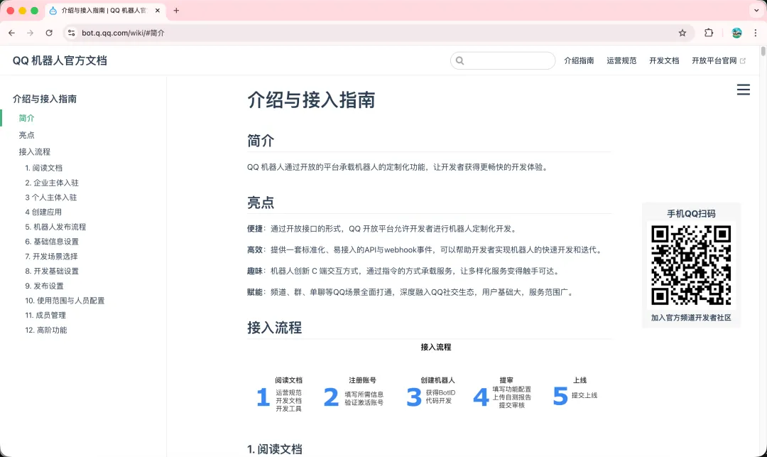The width and height of the screenshot is (767, 457).
Task: Go back to the previous page
Action: (12, 33)
